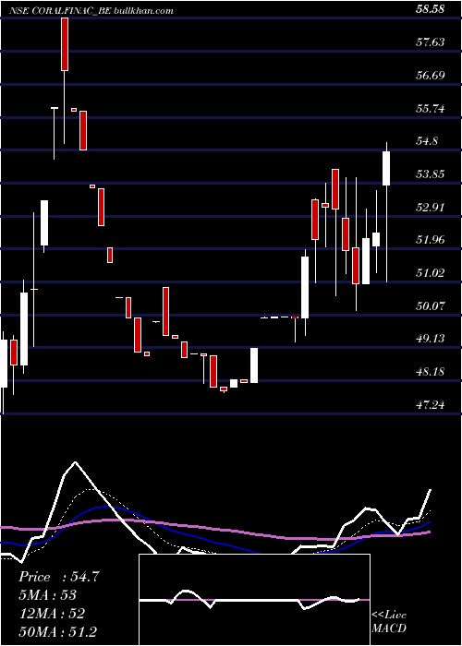The image size is (462, 646).
Task: Click the 50MA : 51.2 readout
Action: coord(57,631)
